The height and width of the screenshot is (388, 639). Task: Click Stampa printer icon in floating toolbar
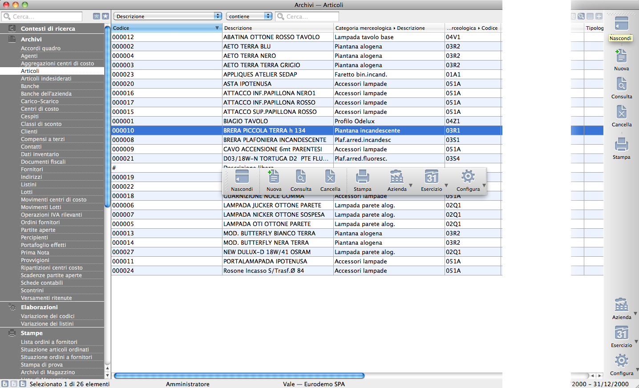362,177
